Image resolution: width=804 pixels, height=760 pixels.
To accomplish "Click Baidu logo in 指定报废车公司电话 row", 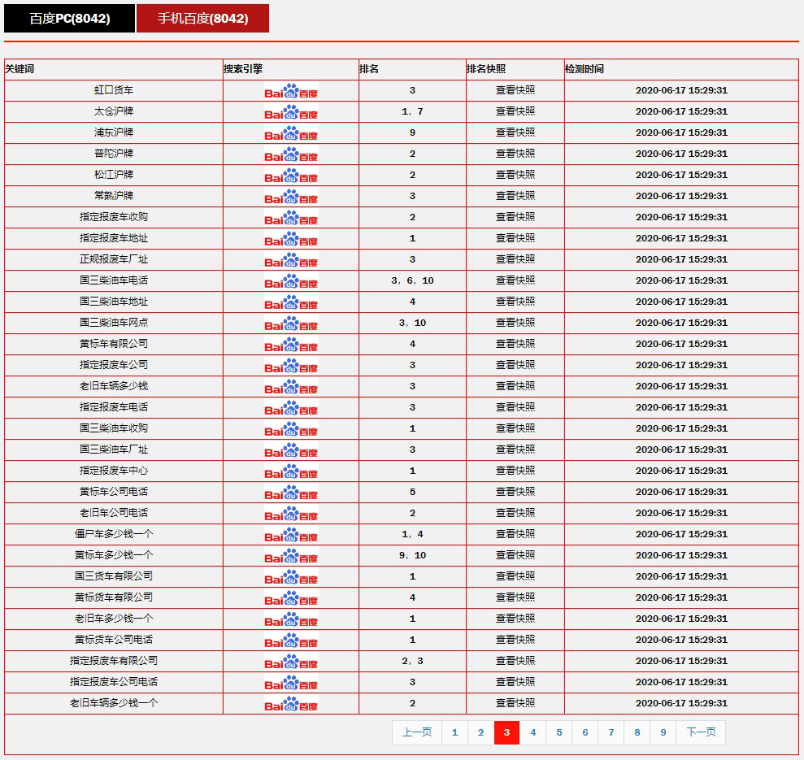I will click(x=291, y=683).
